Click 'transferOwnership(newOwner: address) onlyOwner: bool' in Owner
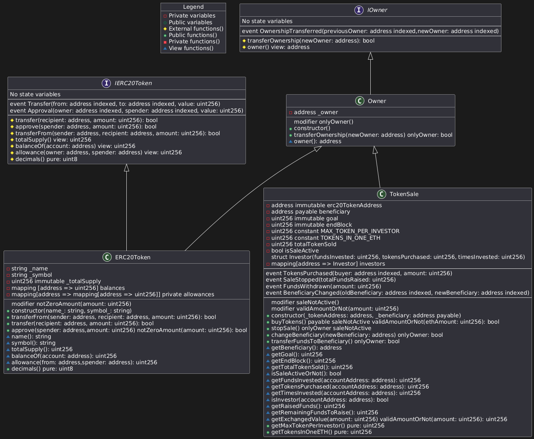This screenshot has width=534, height=439. 373,135
